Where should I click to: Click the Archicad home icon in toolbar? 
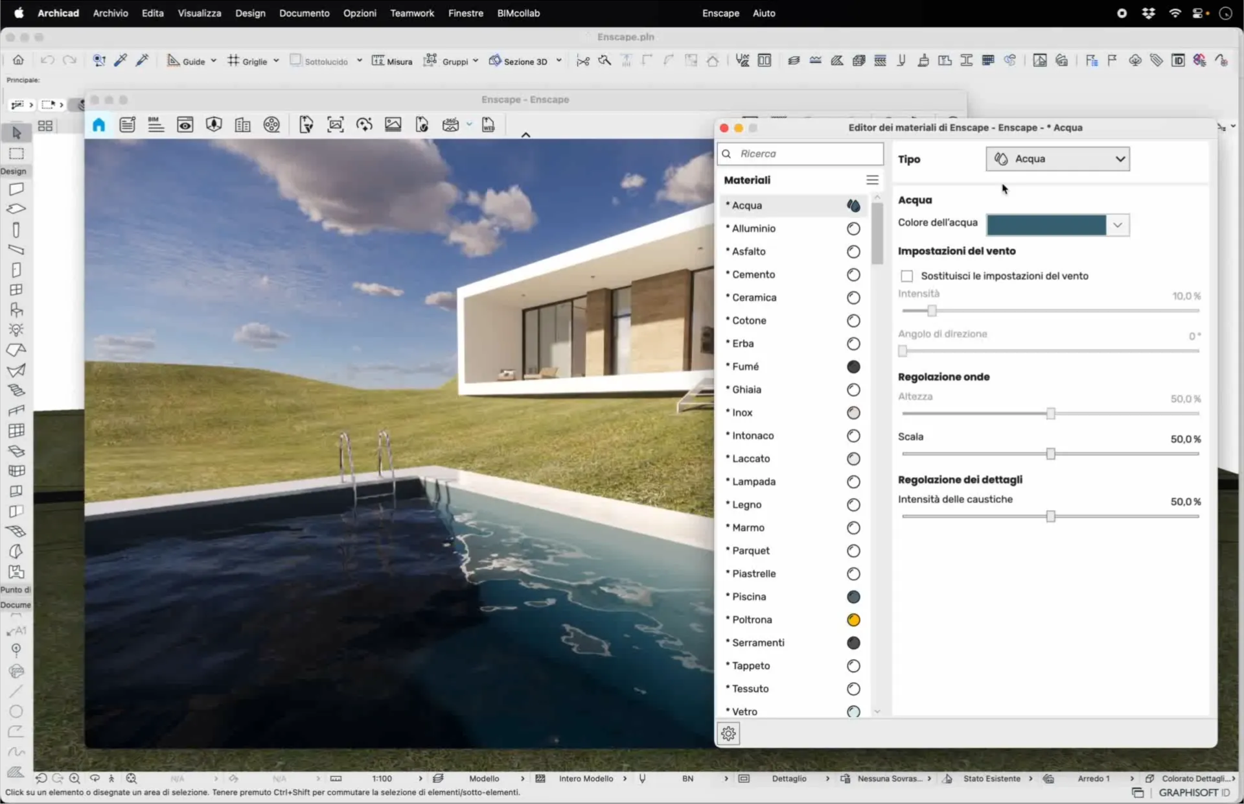tap(18, 60)
